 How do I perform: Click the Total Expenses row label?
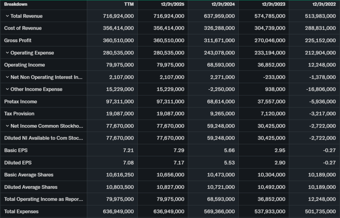coord(21,211)
